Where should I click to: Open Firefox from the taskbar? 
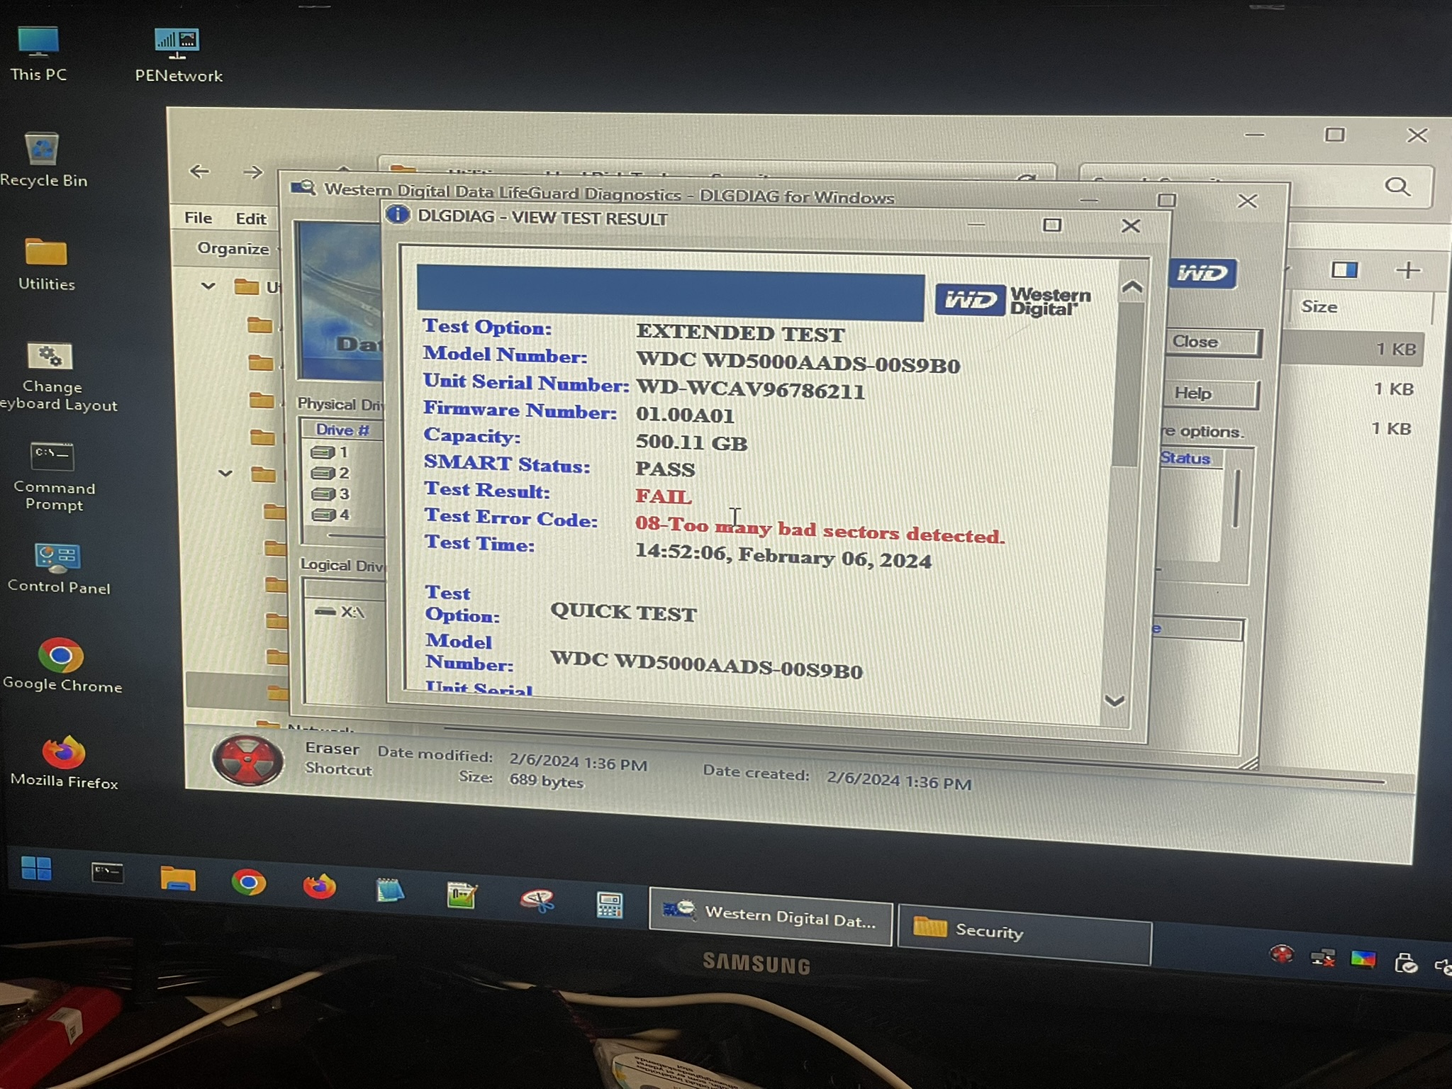pos(319,886)
